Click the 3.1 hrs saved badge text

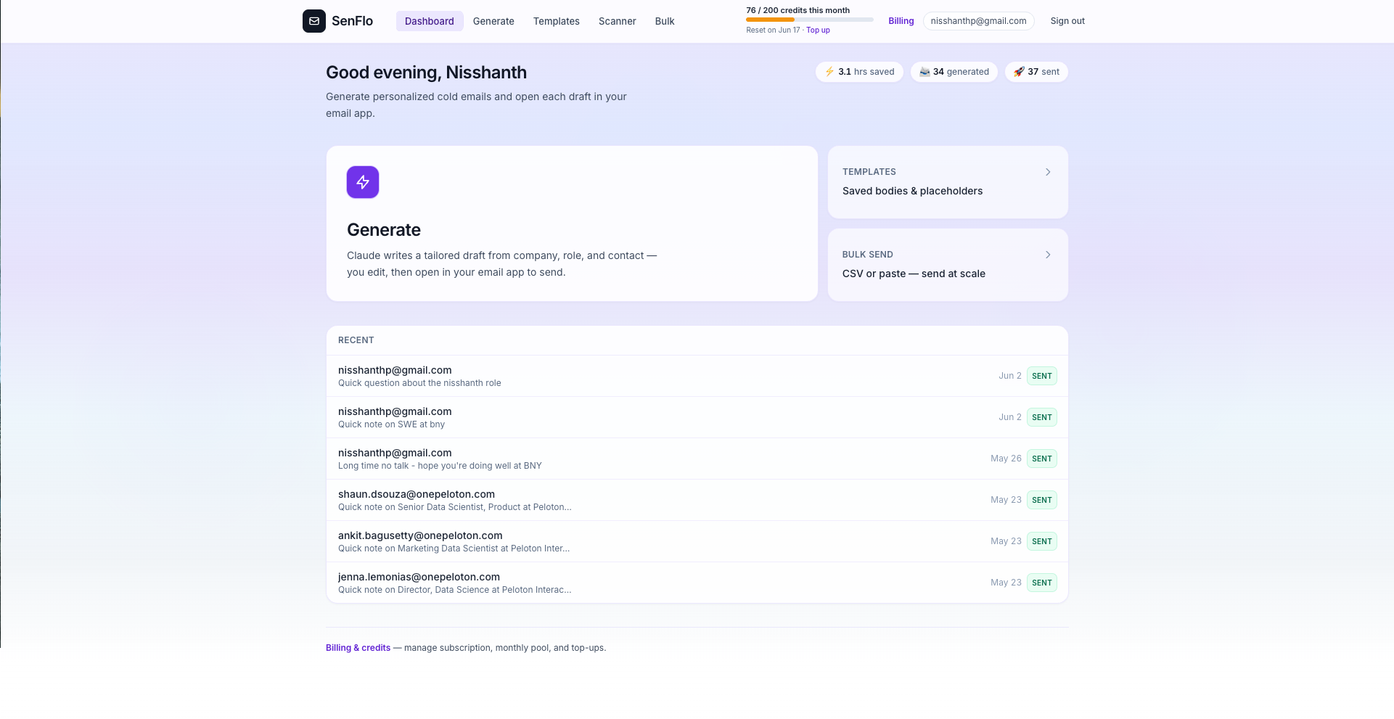click(866, 72)
